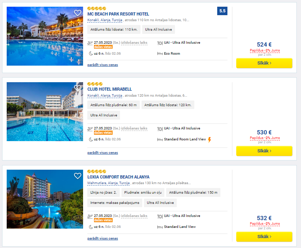Click the five star rating of Loxia Comfort Beach

coord(96,171)
